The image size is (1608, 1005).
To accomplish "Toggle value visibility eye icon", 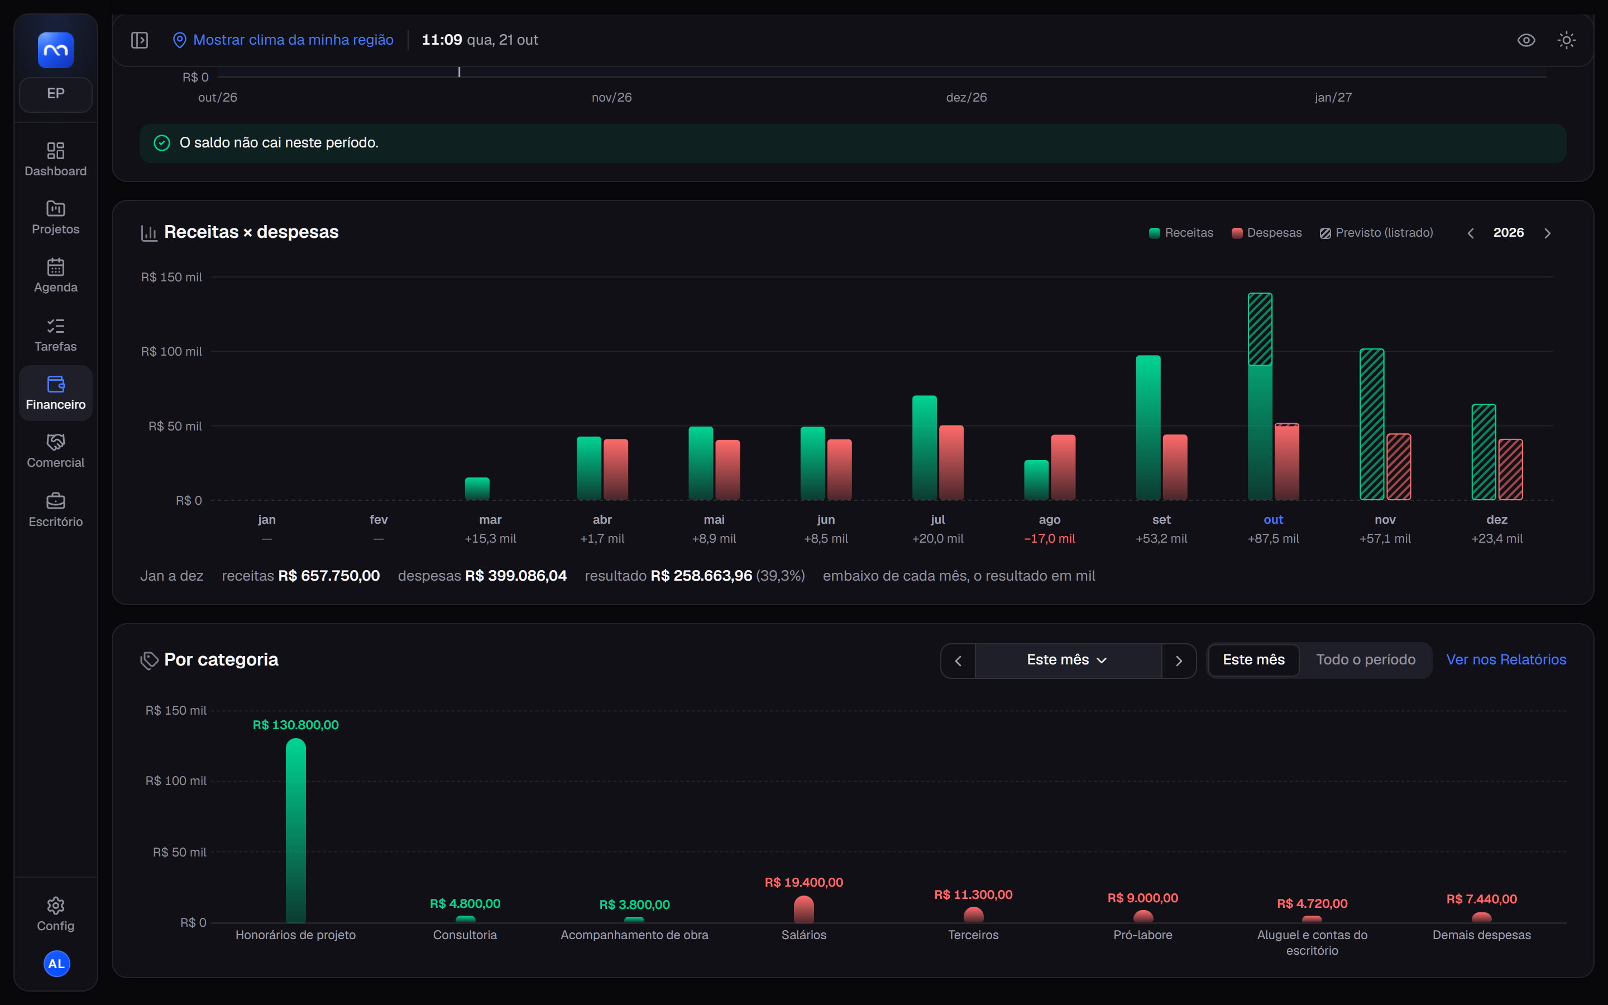I will 1526,40.
